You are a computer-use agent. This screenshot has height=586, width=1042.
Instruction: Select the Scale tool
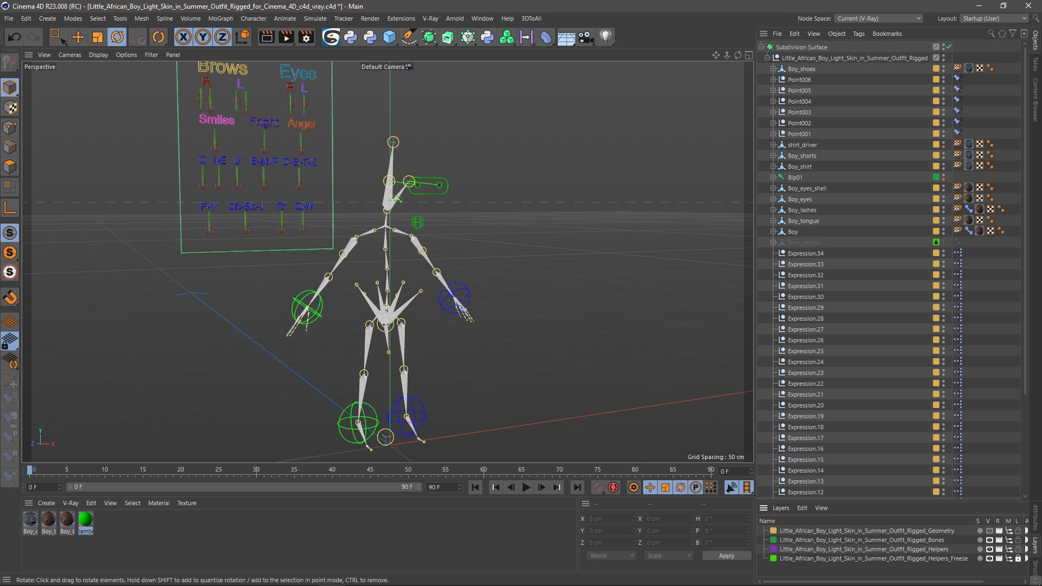[98, 37]
